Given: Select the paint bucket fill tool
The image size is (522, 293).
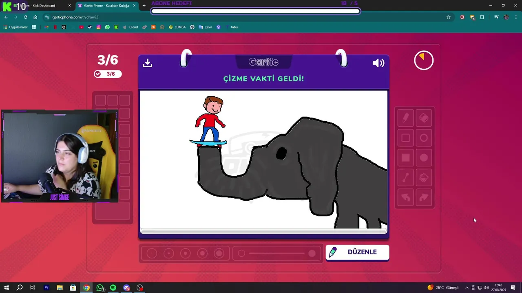Looking at the screenshot, I should [x=424, y=177].
